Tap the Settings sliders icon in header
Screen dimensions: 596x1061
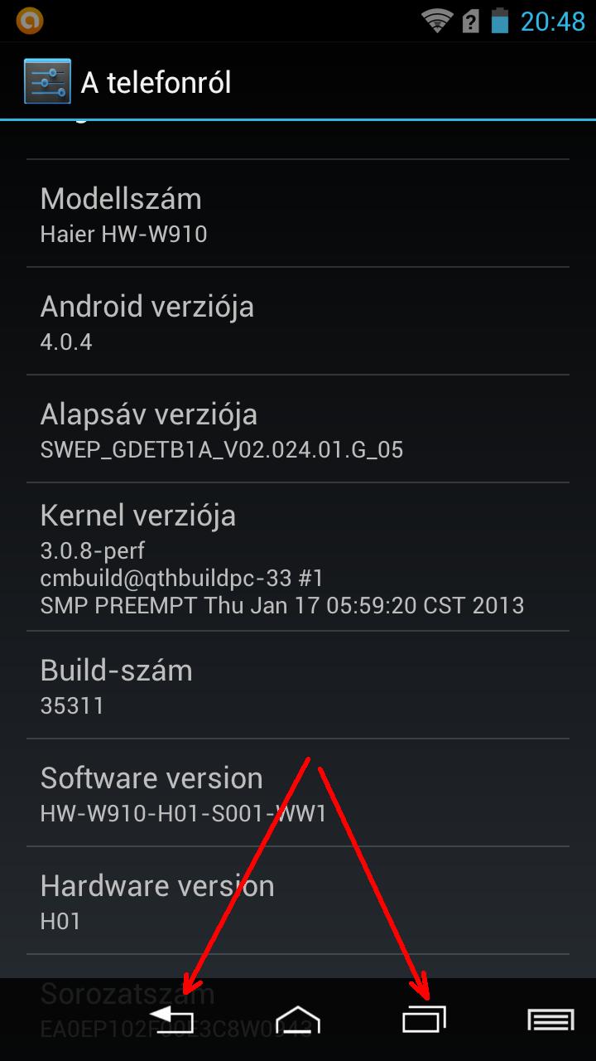tap(47, 82)
